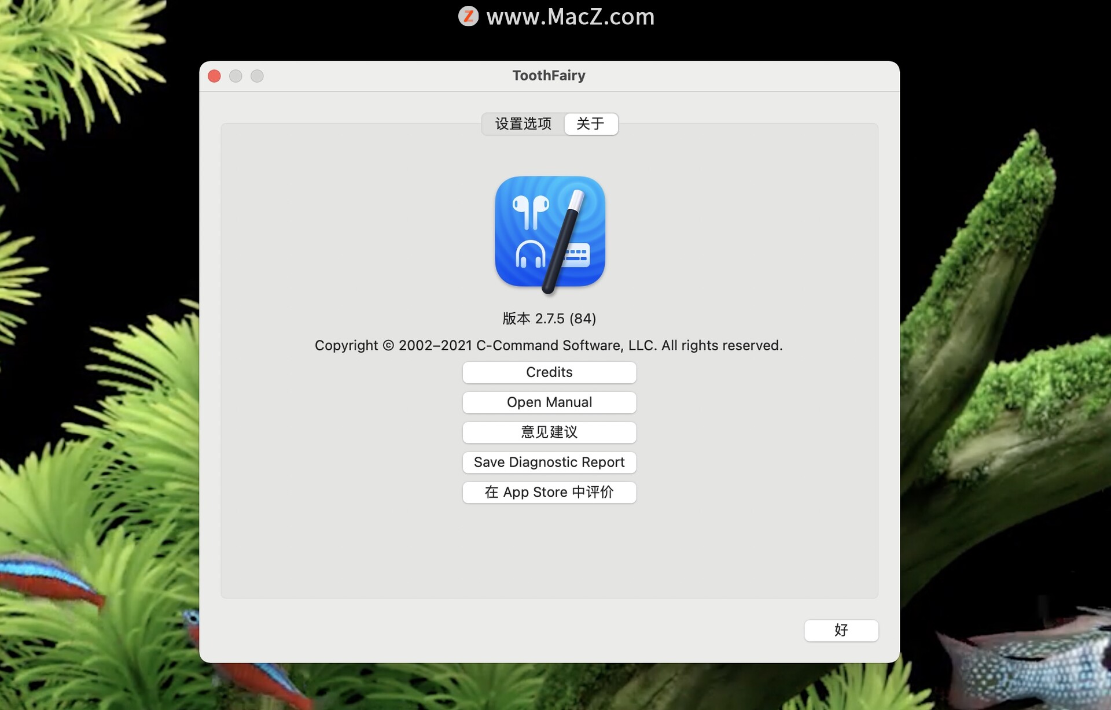Click C-Command Software copyright text
The width and height of the screenshot is (1111, 710).
(548, 345)
